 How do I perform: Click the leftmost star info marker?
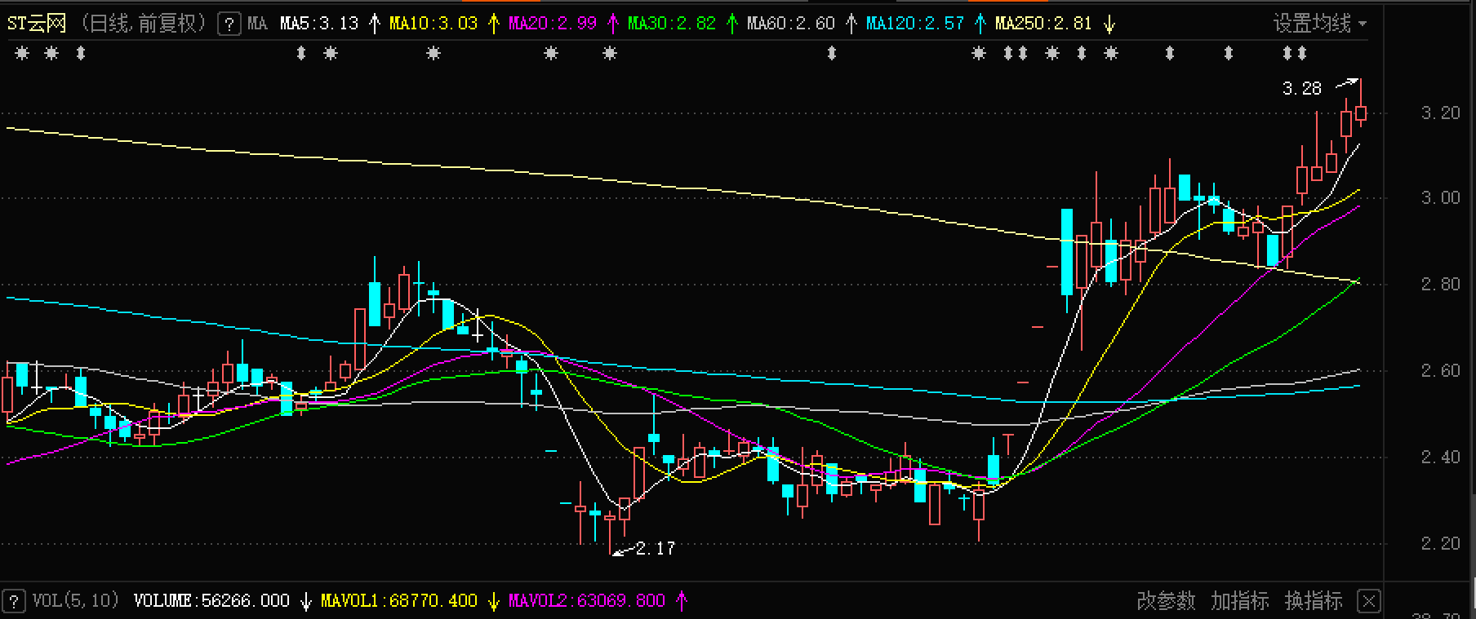(22, 54)
